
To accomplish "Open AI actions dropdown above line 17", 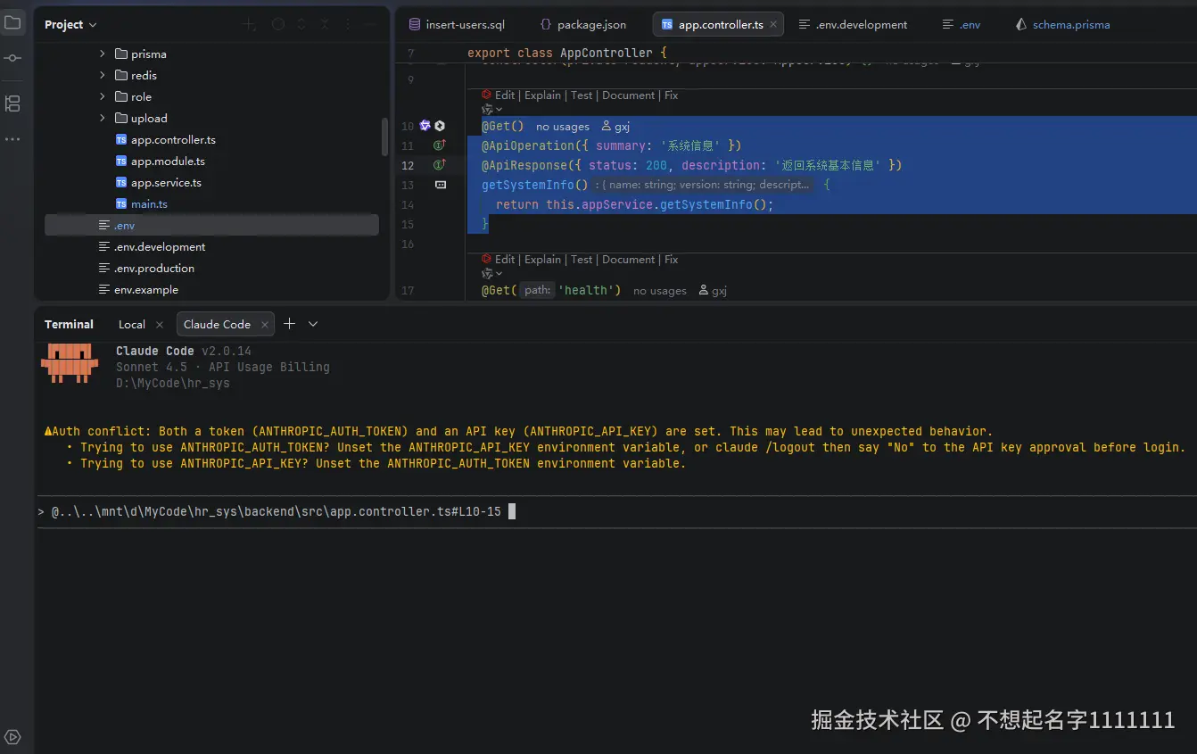I will point(492,274).
